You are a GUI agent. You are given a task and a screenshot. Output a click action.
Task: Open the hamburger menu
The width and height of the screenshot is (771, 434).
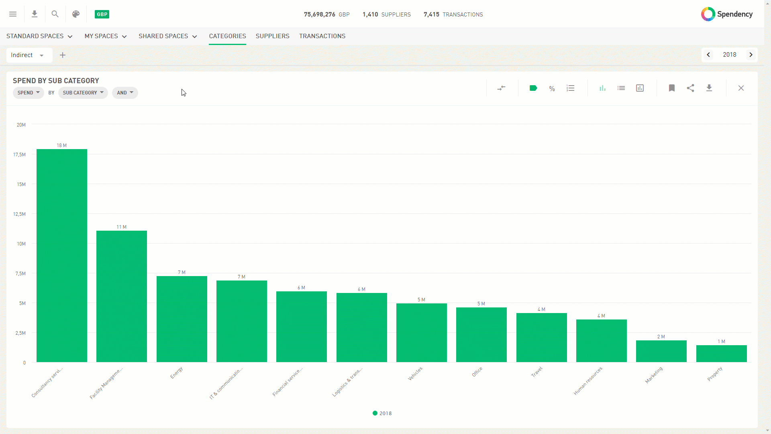click(x=13, y=14)
